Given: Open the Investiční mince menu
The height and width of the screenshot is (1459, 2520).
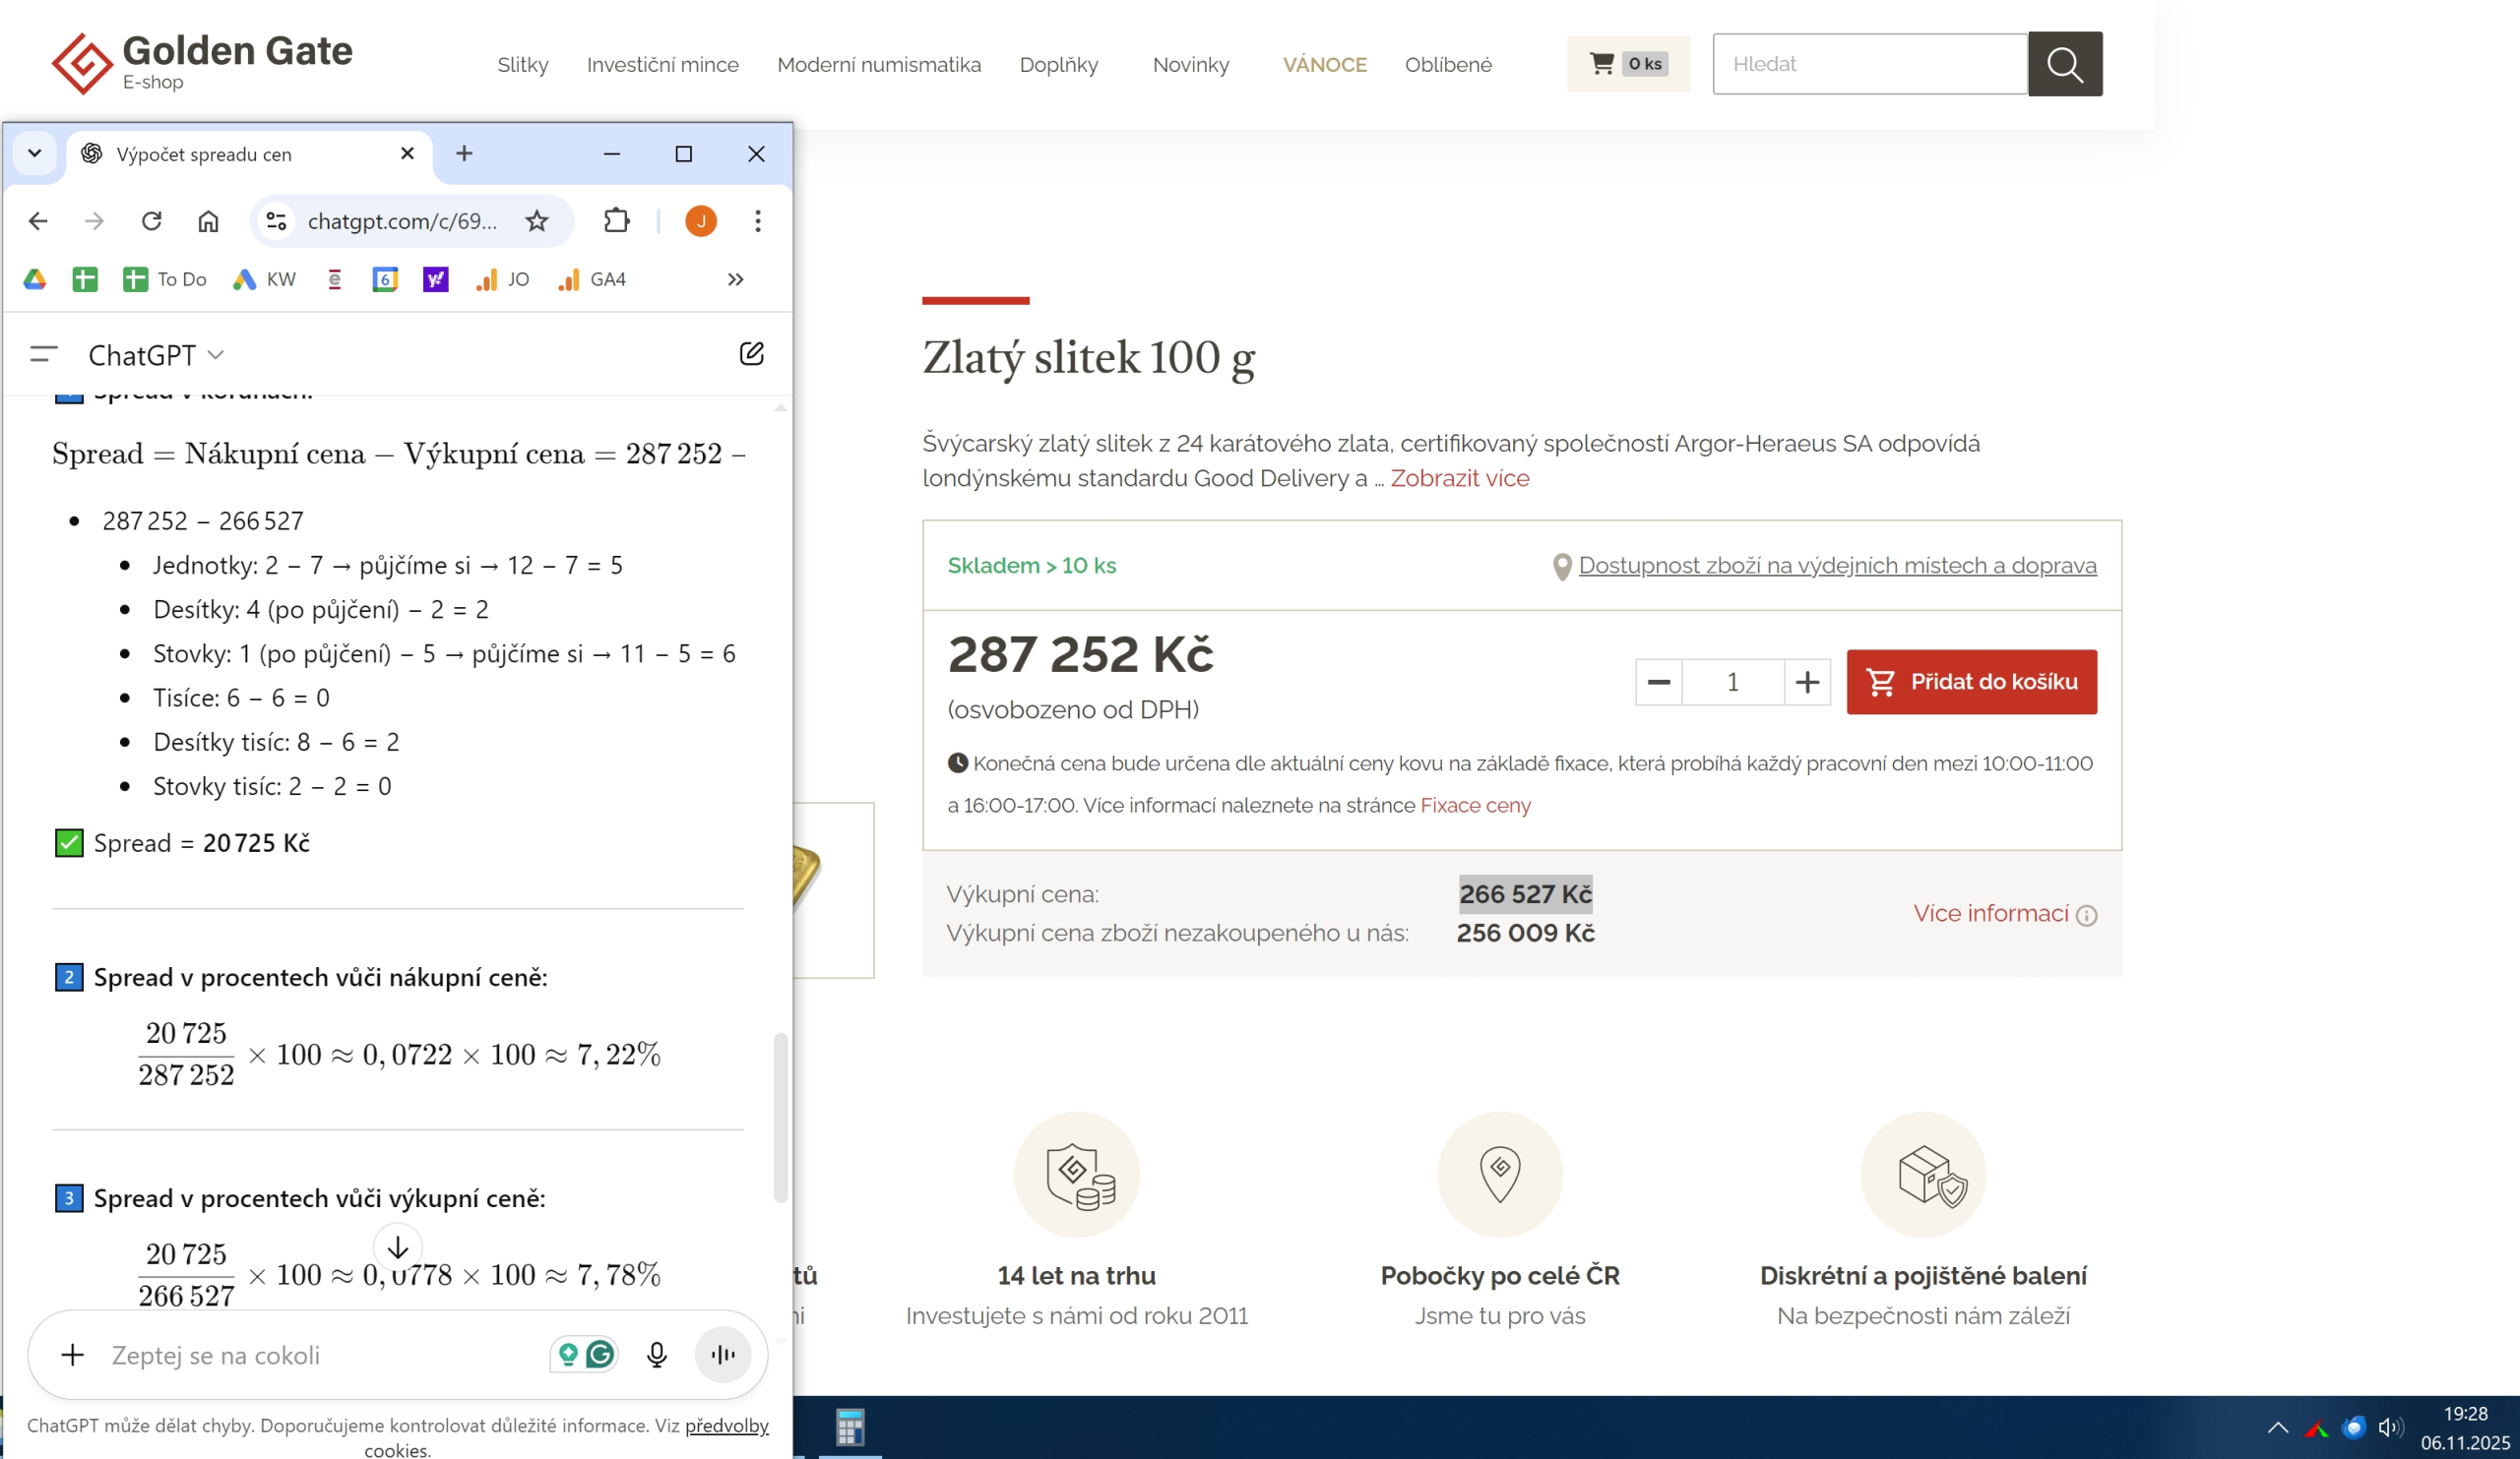Looking at the screenshot, I should 662,65.
